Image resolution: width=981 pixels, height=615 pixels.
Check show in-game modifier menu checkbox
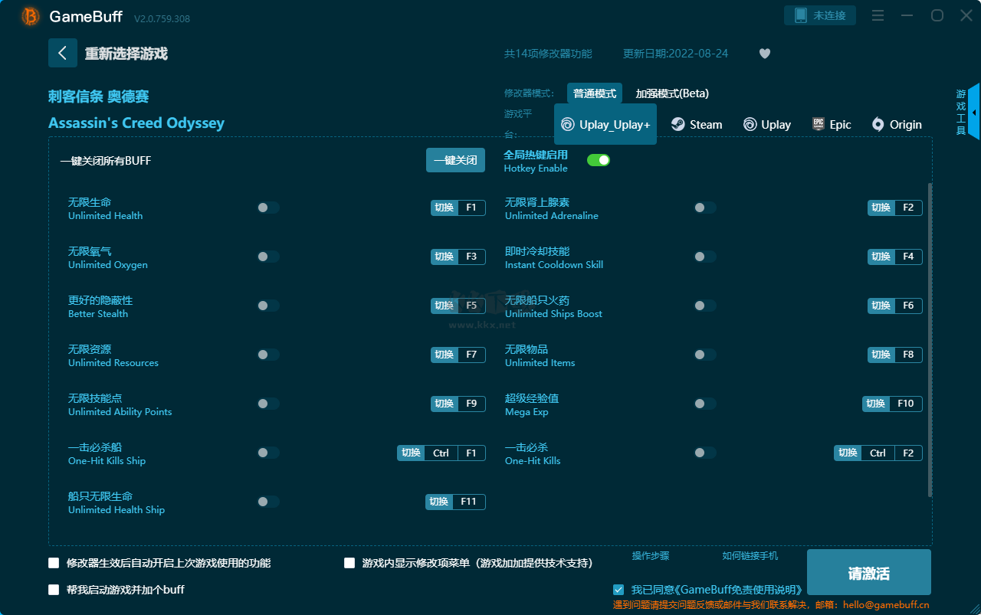pos(349,563)
